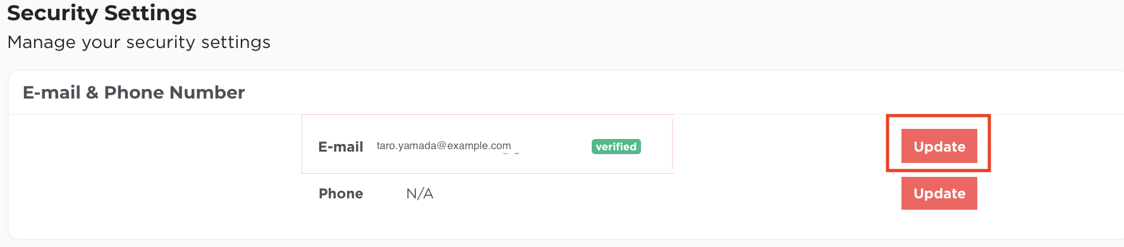
Task: Click the phone row's N/A placeholder
Action: point(420,193)
